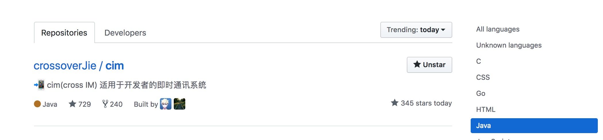Click the anime-style contributor avatar
Screen dimensions: 603x140
click(165, 104)
